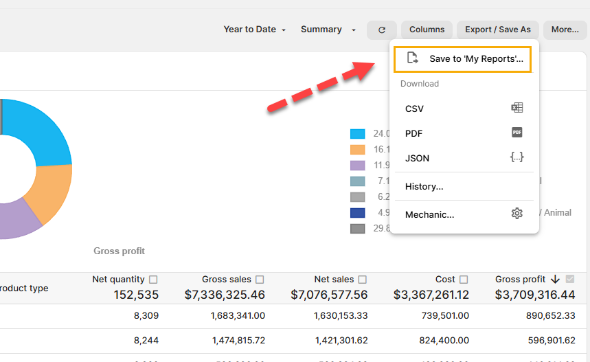Open the Export / Save As menu
The image size is (590, 362).
(x=497, y=30)
